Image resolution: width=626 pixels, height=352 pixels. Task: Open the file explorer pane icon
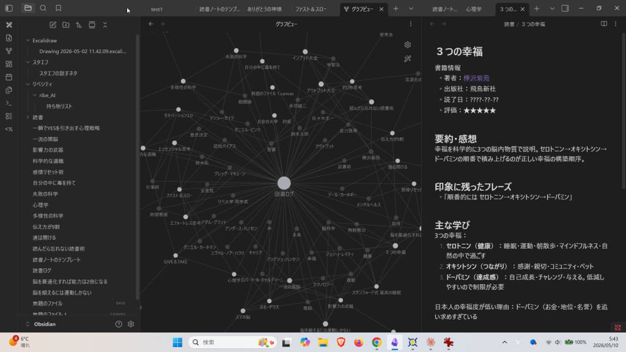(x=28, y=8)
